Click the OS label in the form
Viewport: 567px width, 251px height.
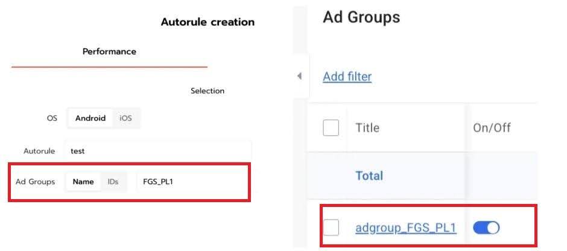(52, 118)
